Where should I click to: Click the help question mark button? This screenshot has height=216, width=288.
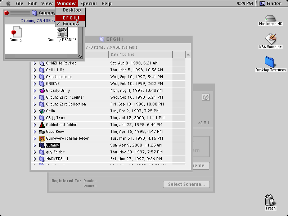point(206,97)
